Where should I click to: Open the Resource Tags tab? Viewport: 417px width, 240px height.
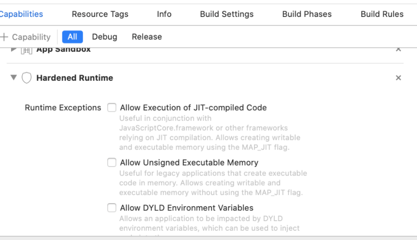[100, 14]
